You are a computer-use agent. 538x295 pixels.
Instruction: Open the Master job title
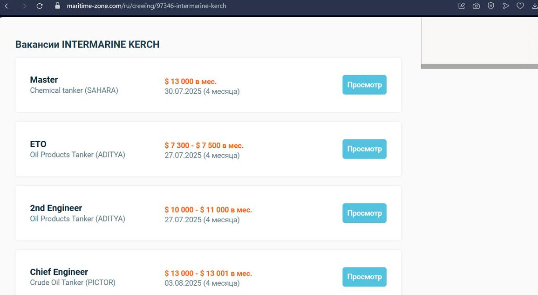44,80
